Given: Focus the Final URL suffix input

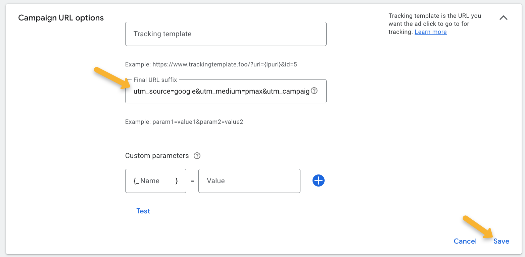Looking at the screenshot, I should 221,91.
